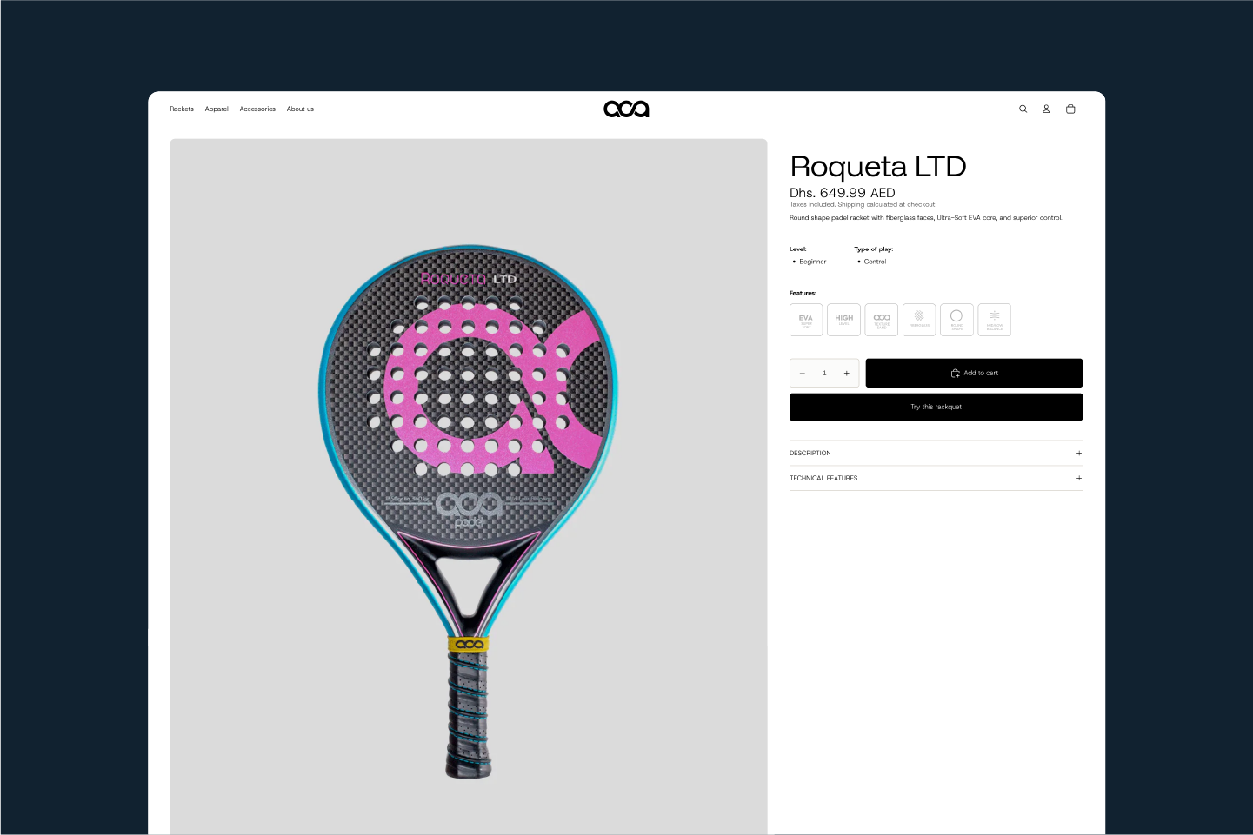Click the quantity number field
The width and height of the screenshot is (1253, 835).
[824, 373]
